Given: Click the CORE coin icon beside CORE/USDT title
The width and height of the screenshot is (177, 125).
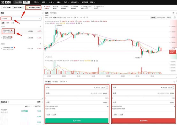Looking at the screenshot, I should coord(27,8).
